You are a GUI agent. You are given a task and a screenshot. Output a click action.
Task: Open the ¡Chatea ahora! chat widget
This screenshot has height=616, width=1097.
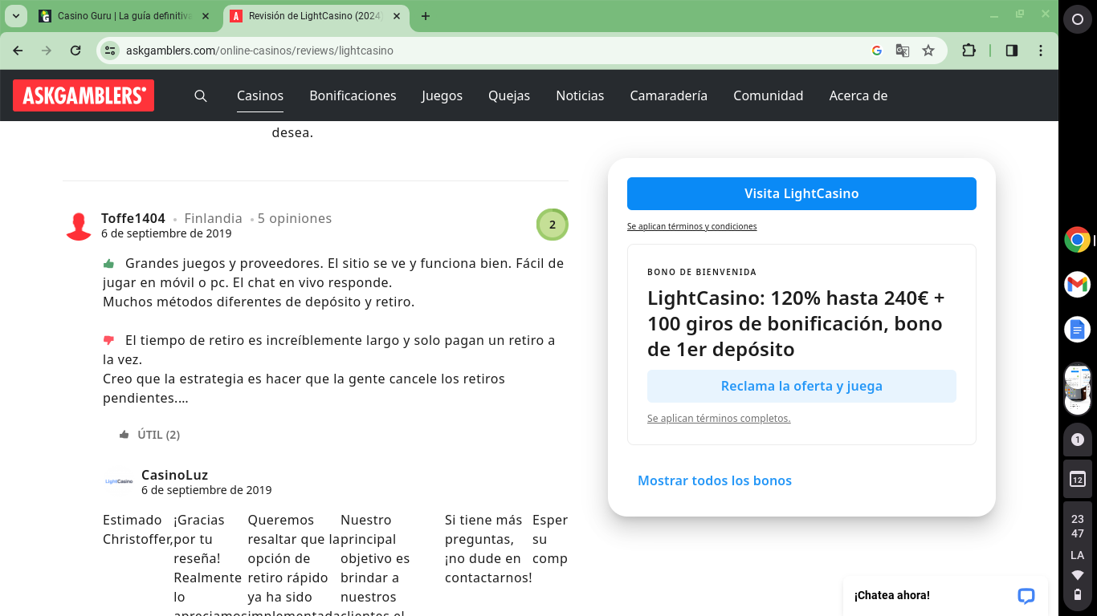[x=945, y=595]
